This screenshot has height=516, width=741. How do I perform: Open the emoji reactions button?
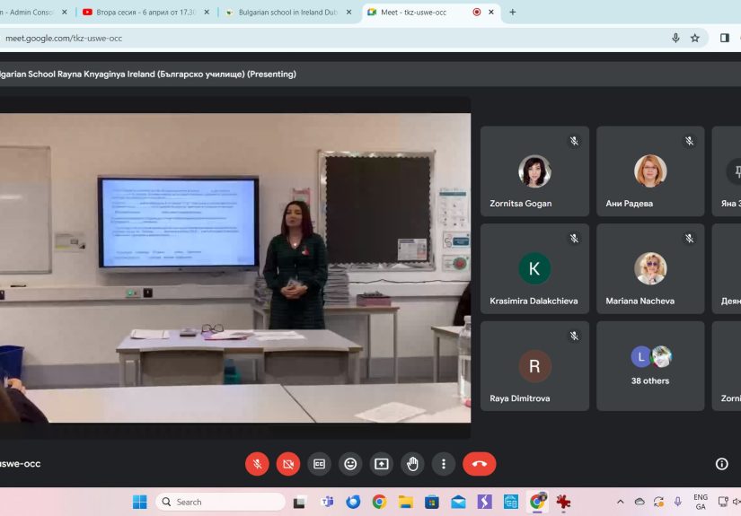pyautogui.click(x=350, y=464)
